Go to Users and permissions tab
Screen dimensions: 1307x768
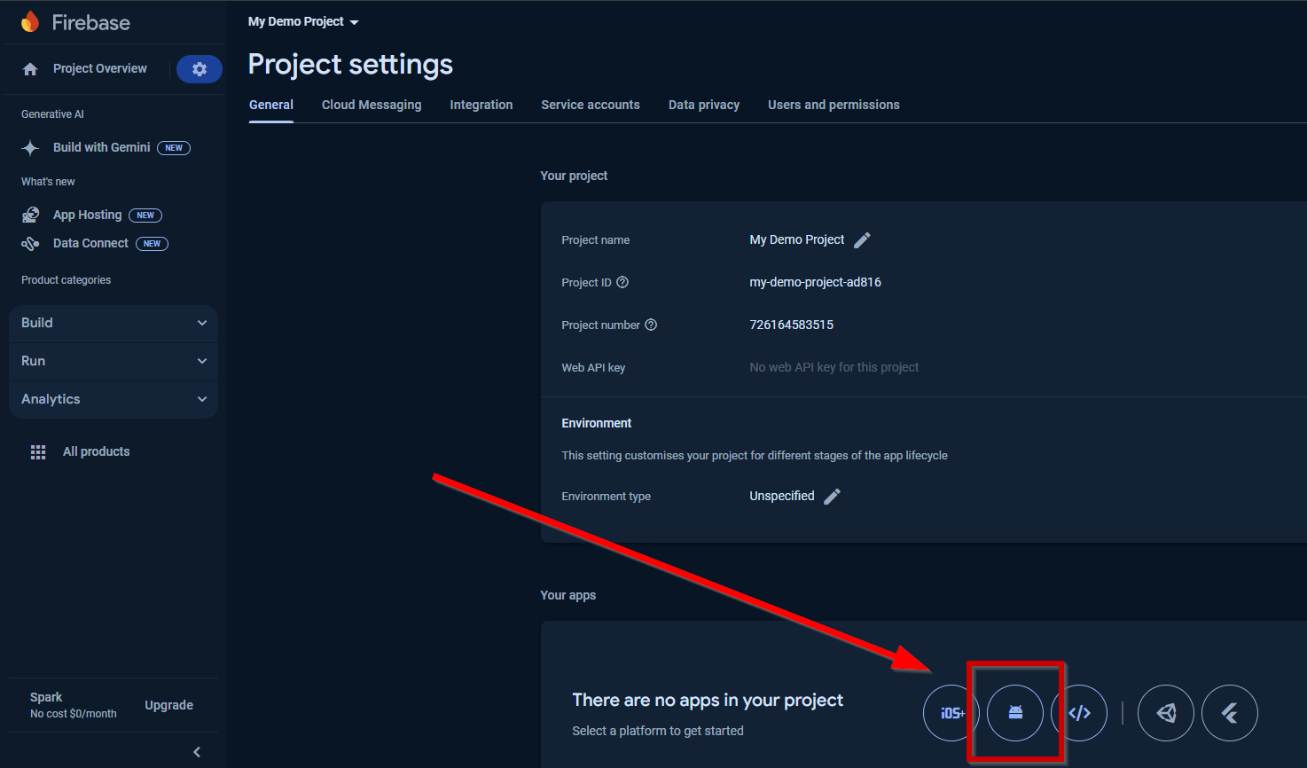point(834,105)
